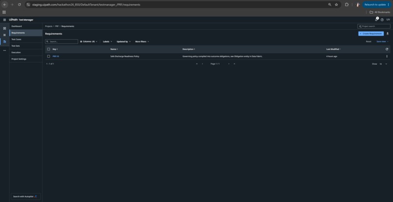Select all rows with header checkbox
This screenshot has height=202, width=393.
point(49,49)
